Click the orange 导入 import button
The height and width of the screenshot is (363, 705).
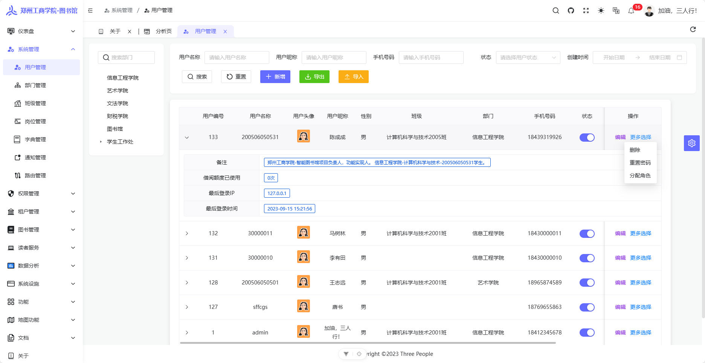coord(354,77)
